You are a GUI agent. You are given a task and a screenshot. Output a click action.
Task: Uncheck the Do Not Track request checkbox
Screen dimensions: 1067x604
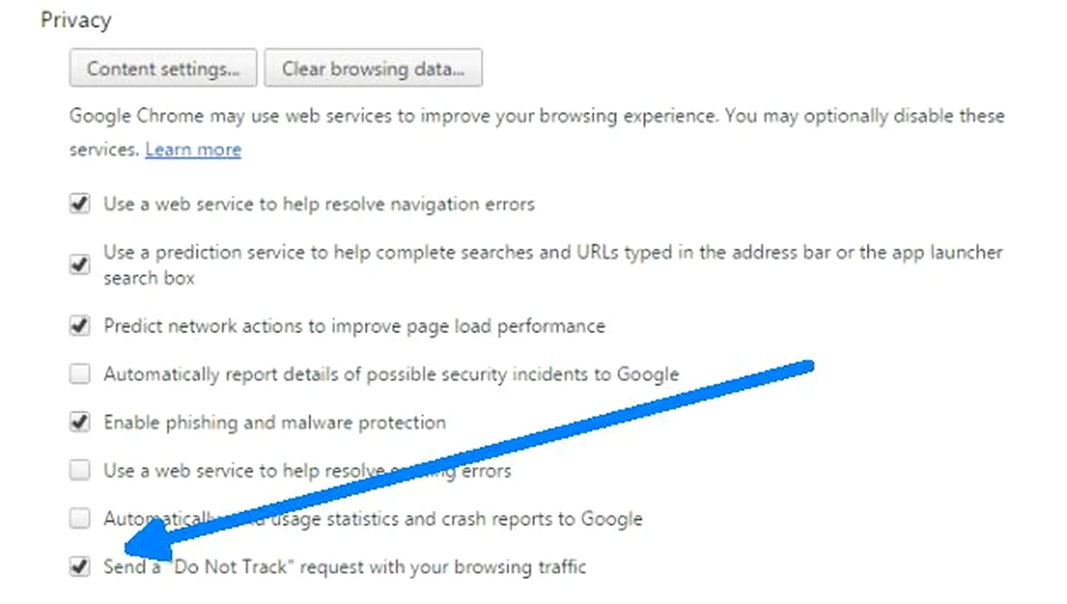tap(79, 567)
